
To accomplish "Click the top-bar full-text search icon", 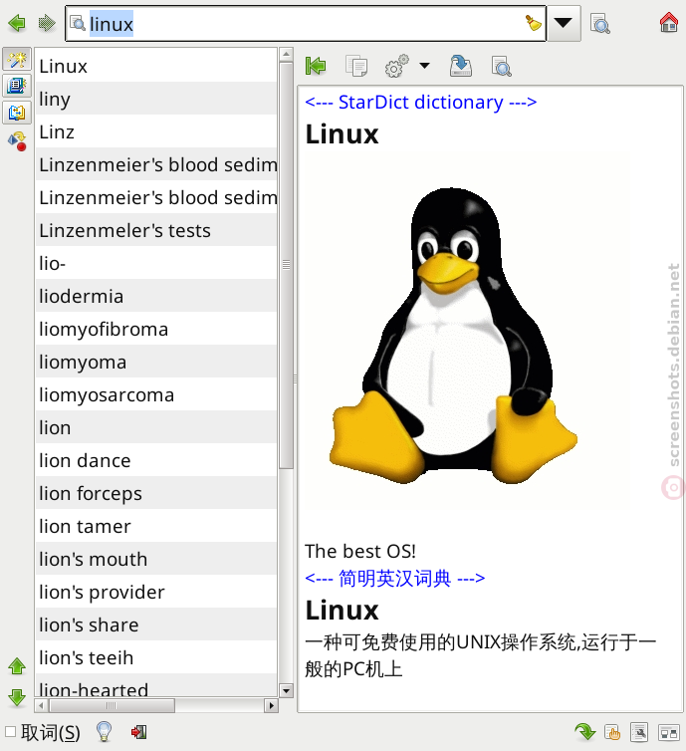I will 599,24.
